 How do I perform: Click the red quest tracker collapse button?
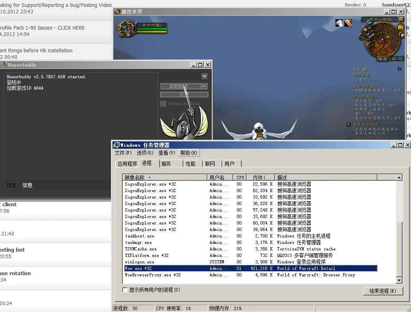400,69
